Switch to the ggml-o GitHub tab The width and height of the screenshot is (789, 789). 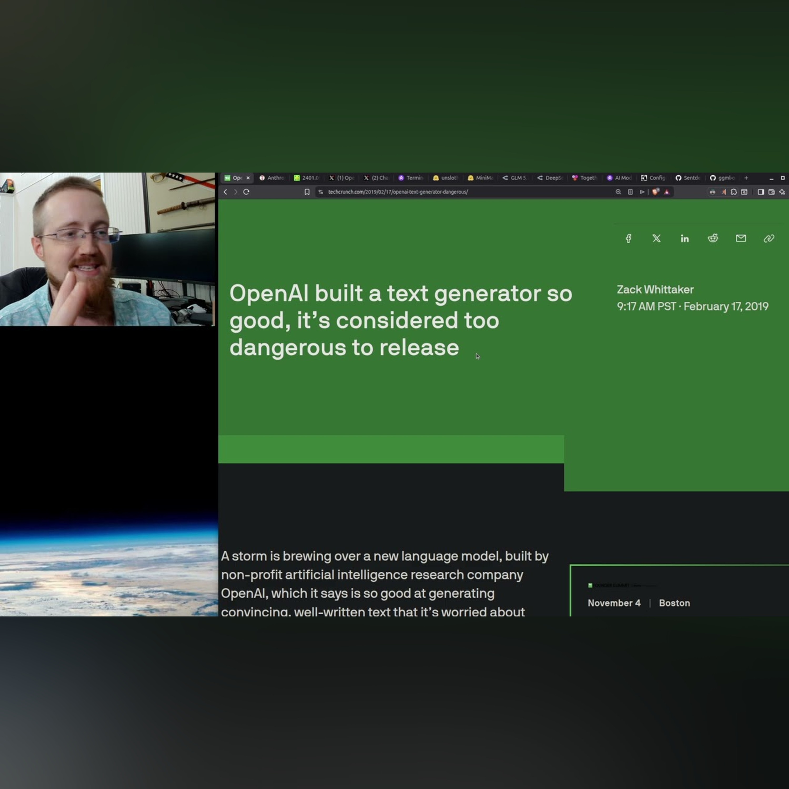(x=722, y=178)
